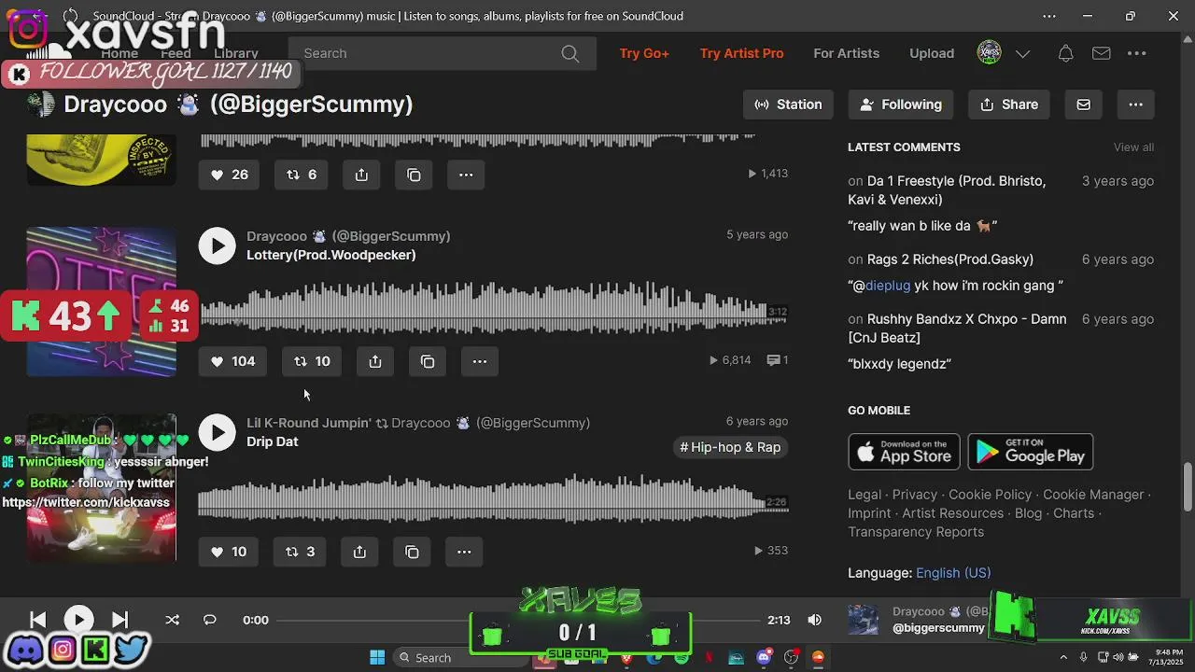1195x672 pixels.
Task: Open Da 1 Freestyle comment track link
Action: pos(947,190)
